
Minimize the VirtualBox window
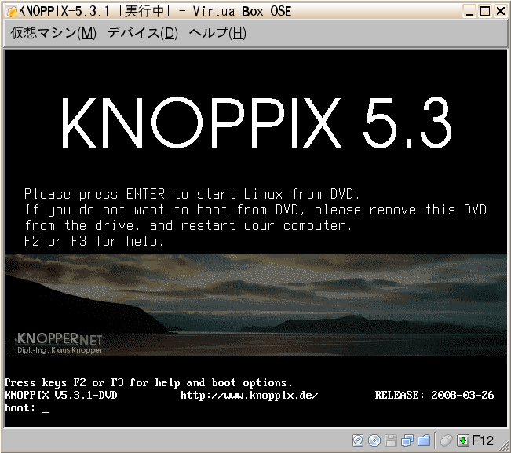469,12
